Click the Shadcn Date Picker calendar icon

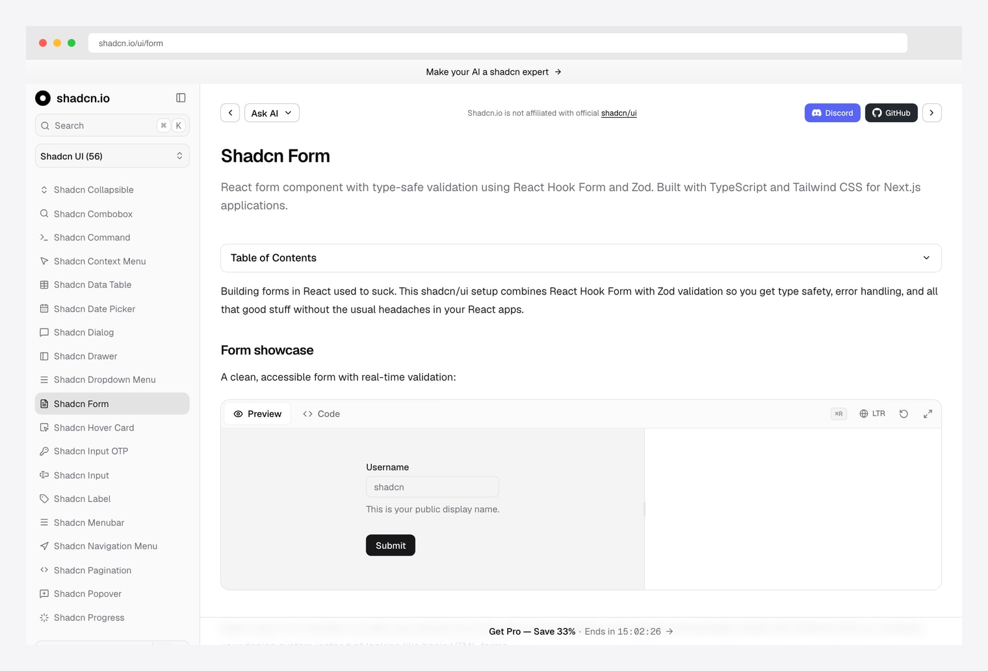pos(44,309)
